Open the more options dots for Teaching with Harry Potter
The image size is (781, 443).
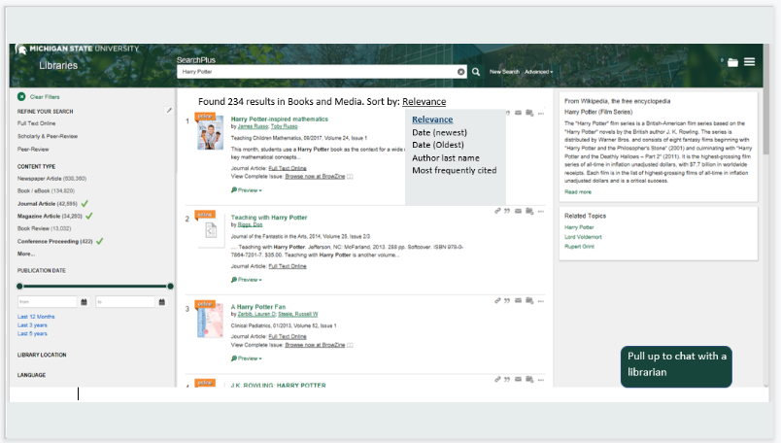point(541,211)
